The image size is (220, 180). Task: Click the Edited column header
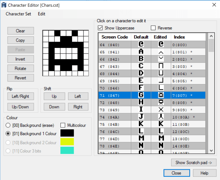click(x=161, y=37)
